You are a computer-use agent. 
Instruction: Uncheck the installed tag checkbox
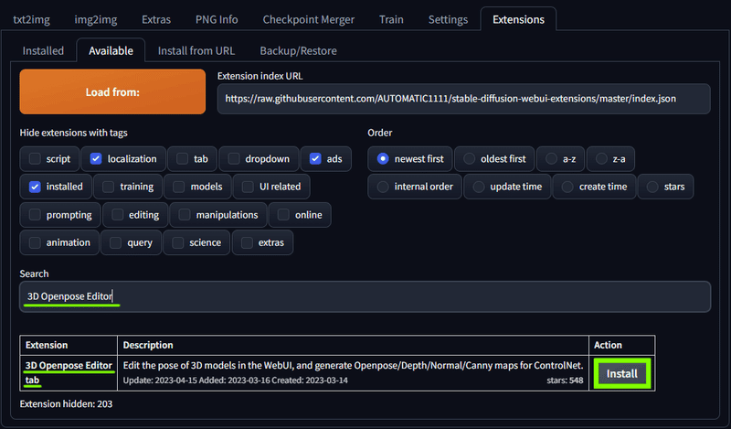pyautogui.click(x=35, y=187)
